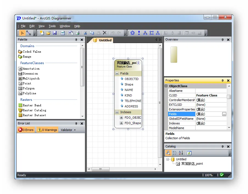The image size is (248, 194).
Task: Select Raster Catalog in the Palette
Action: (34, 110)
